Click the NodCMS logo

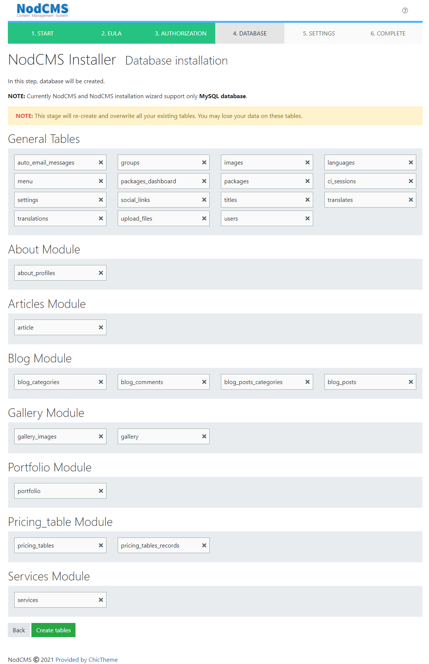pyautogui.click(x=42, y=10)
